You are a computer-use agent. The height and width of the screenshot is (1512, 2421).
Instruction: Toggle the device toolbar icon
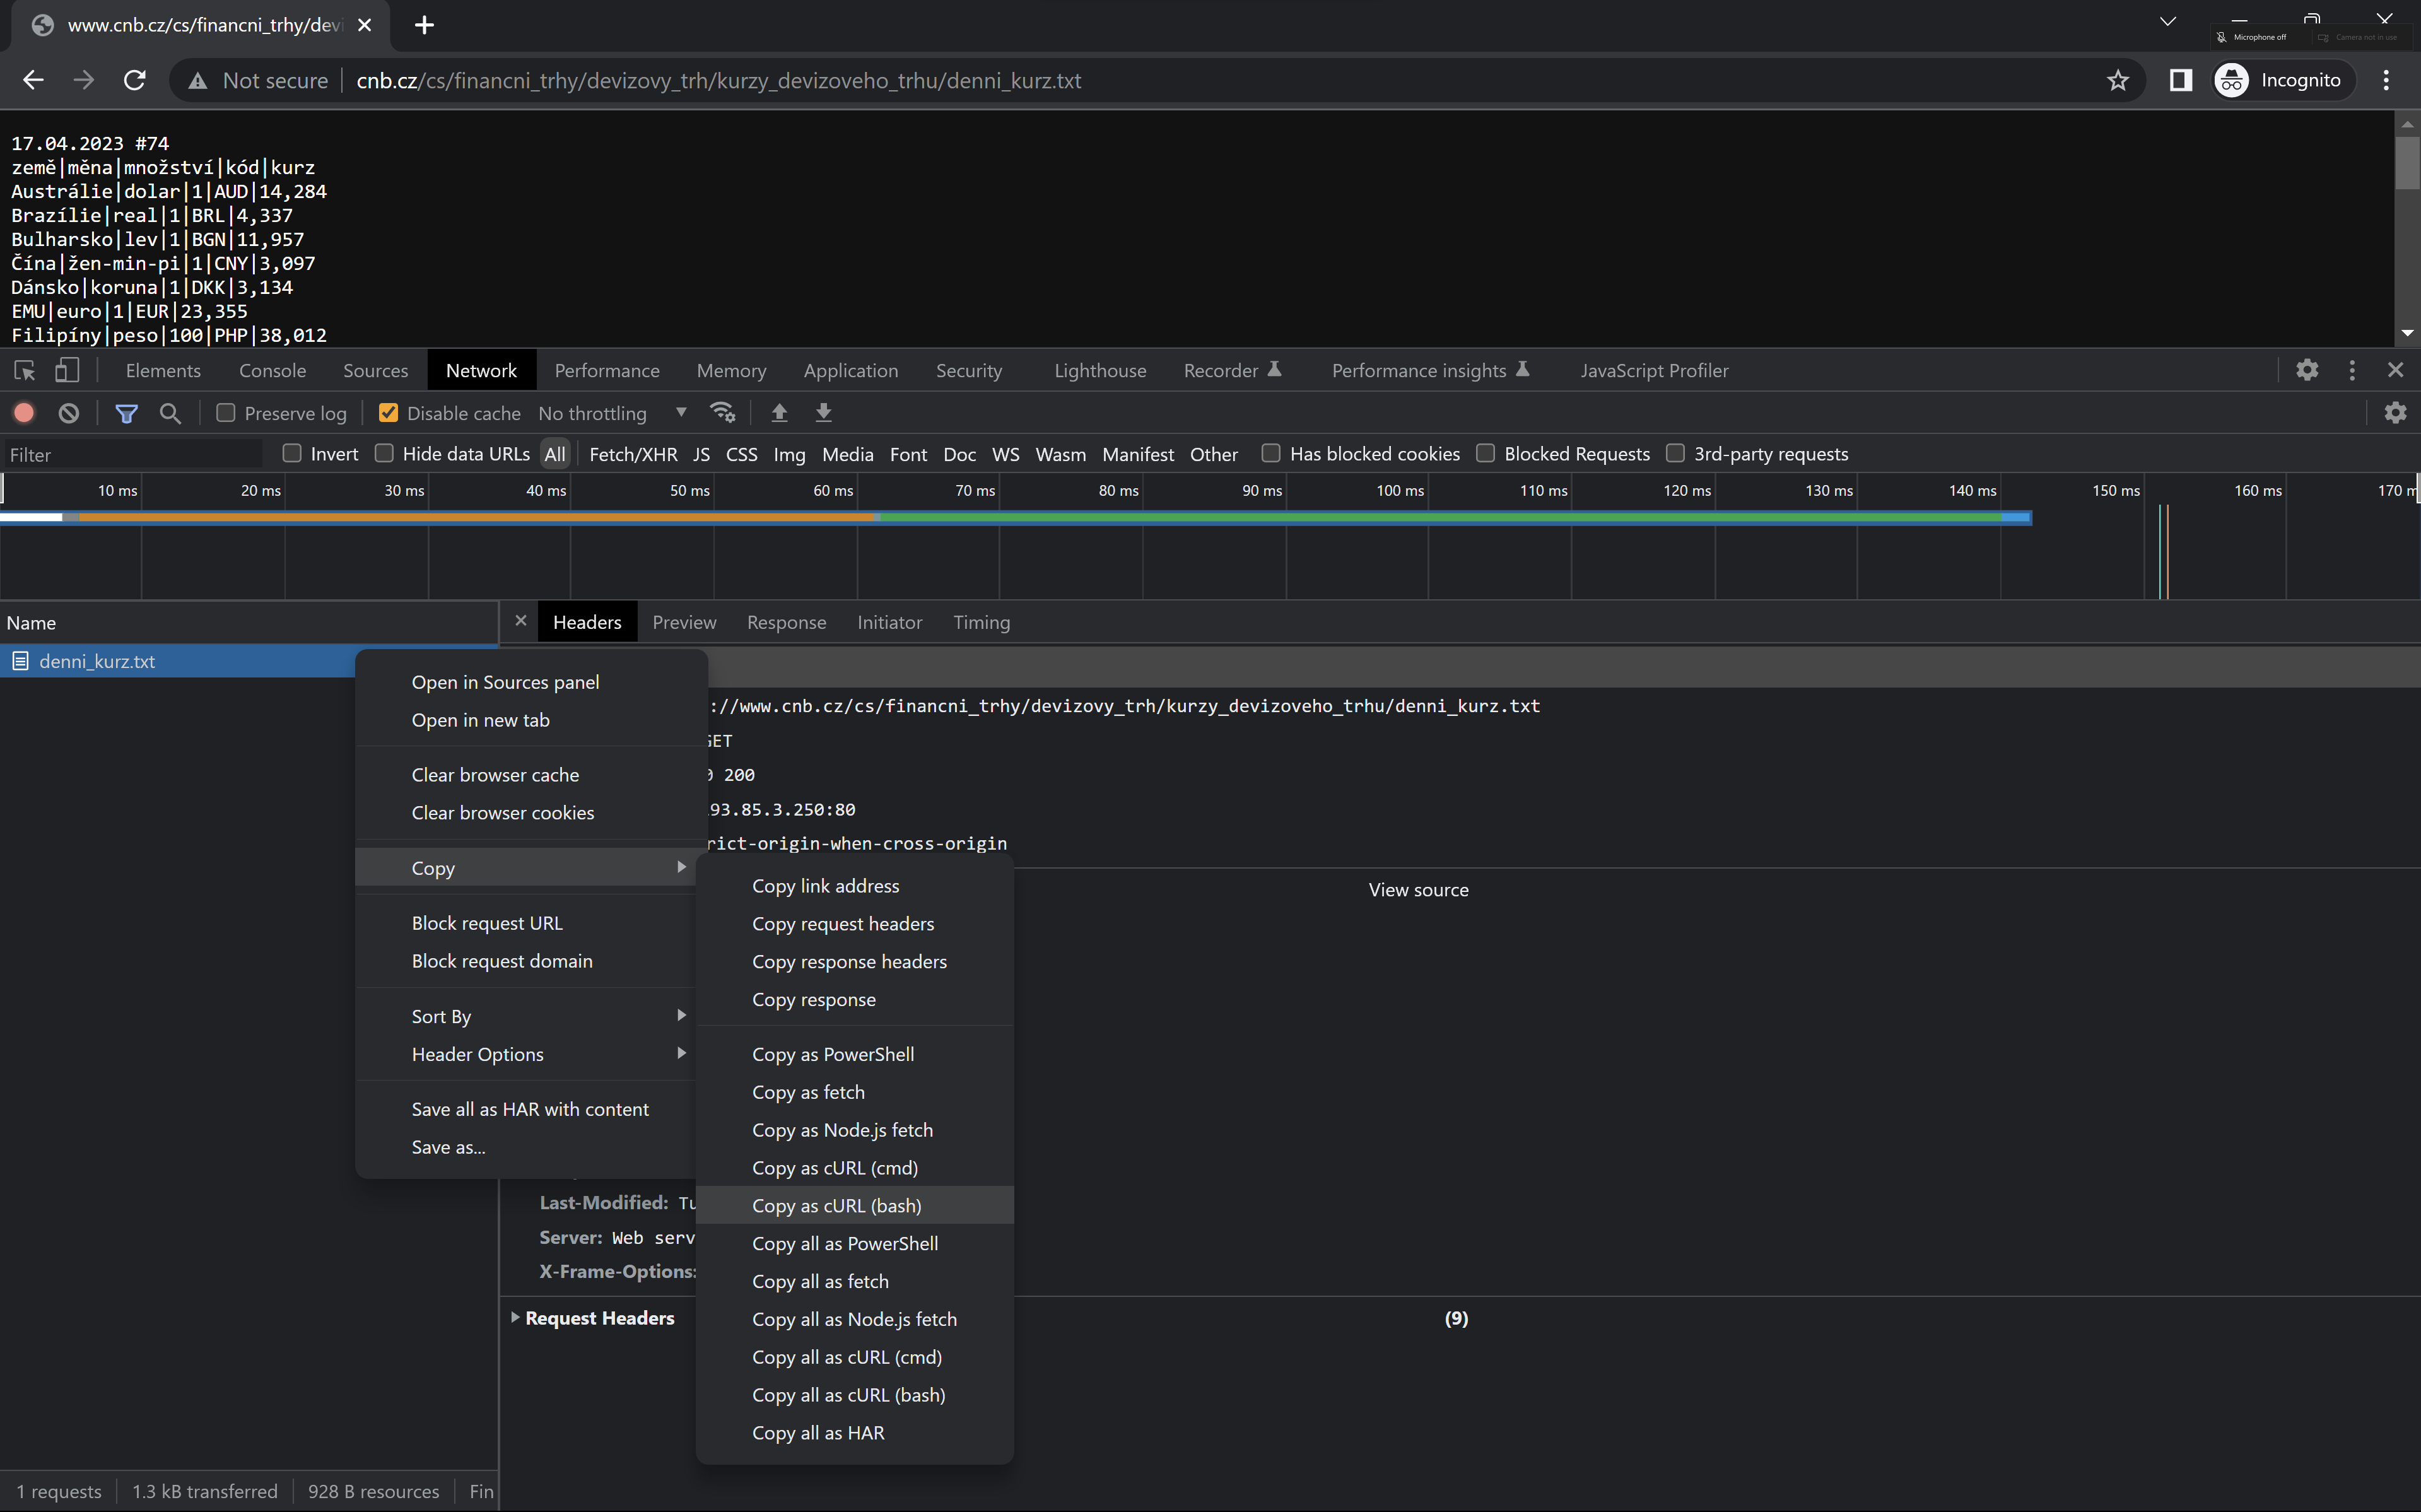[x=66, y=370]
